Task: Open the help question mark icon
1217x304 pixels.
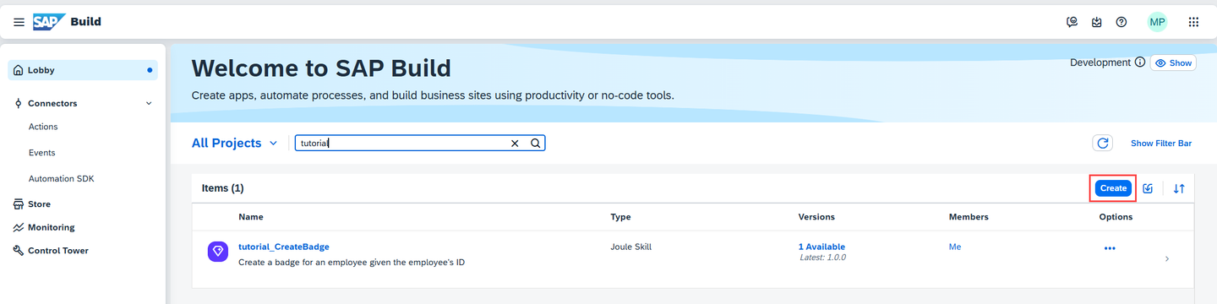Action: [1121, 22]
